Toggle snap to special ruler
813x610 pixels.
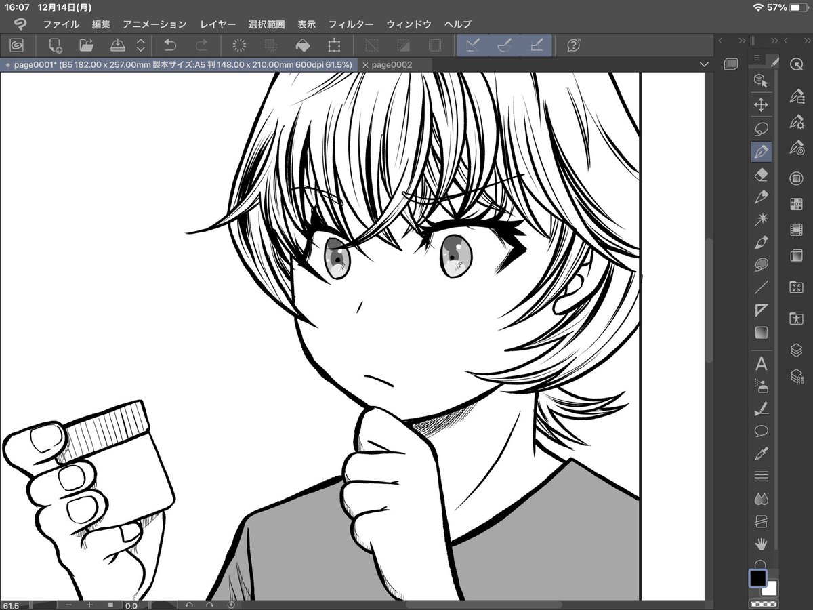coord(503,45)
